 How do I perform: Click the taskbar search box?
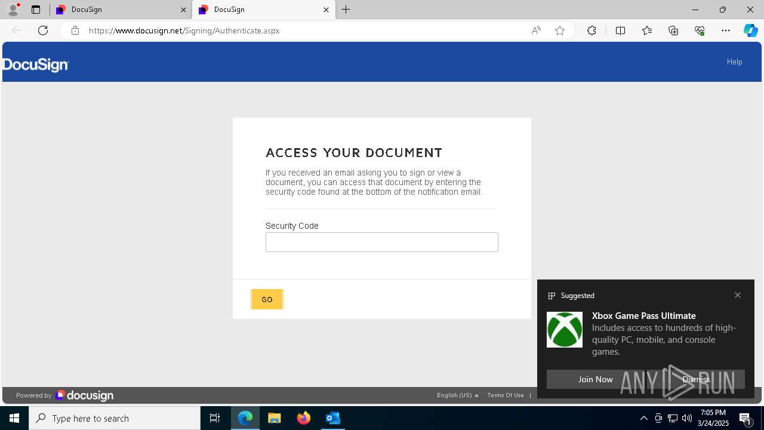click(115, 418)
